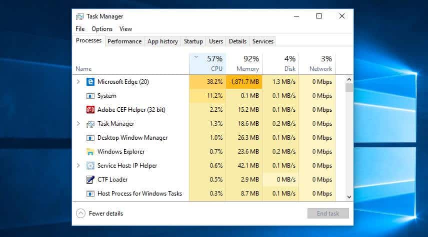Click the Task Manager title bar icon
The image size is (428, 237).
[x=80, y=16]
